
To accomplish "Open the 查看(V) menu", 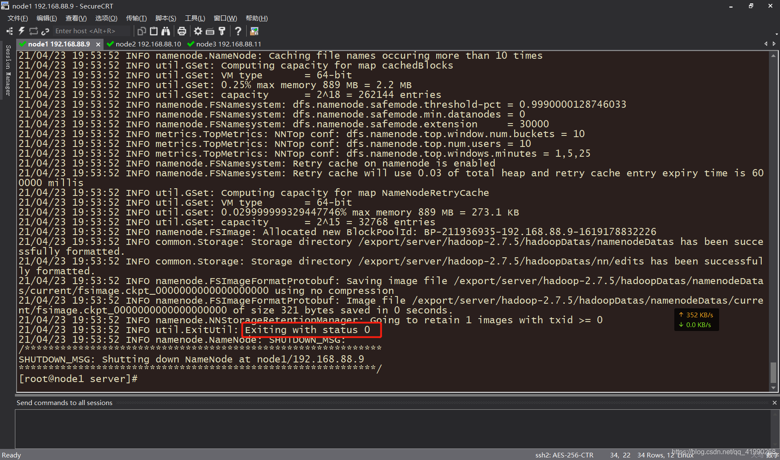I will click(x=76, y=18).
